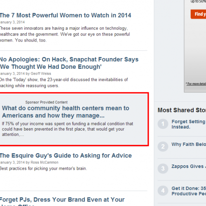Click the orange 'Find' ad button
The width and height of the screenshot is (206, 206).
pos(198,14)
